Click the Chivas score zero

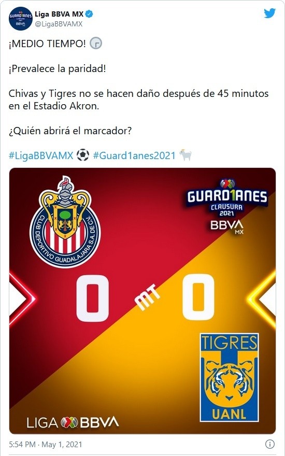point(92,298)
